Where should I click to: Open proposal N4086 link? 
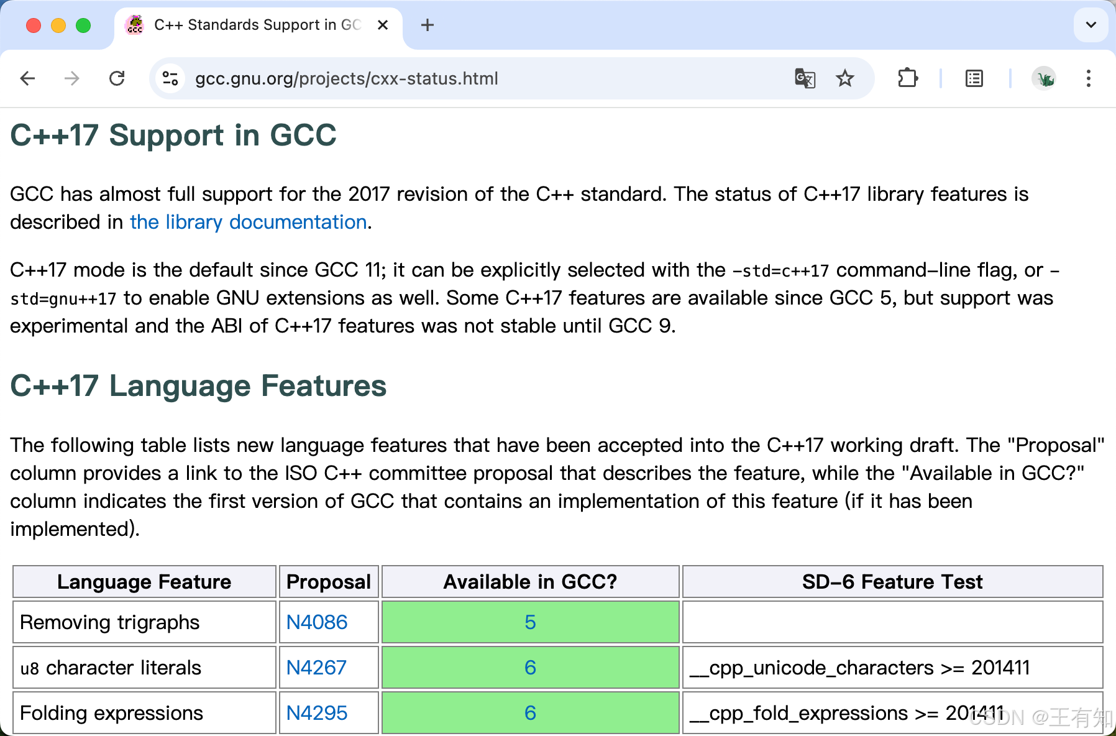317,622
